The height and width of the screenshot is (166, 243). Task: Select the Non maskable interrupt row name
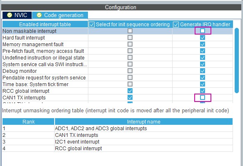[30, 31]
